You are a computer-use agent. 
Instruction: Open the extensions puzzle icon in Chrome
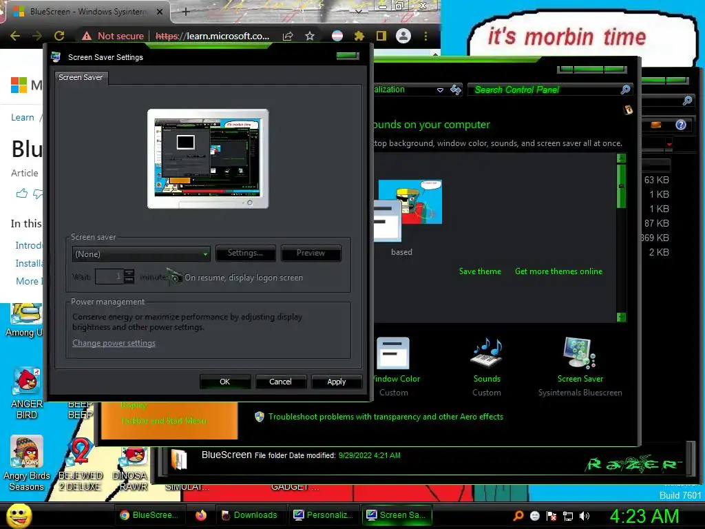359,36
